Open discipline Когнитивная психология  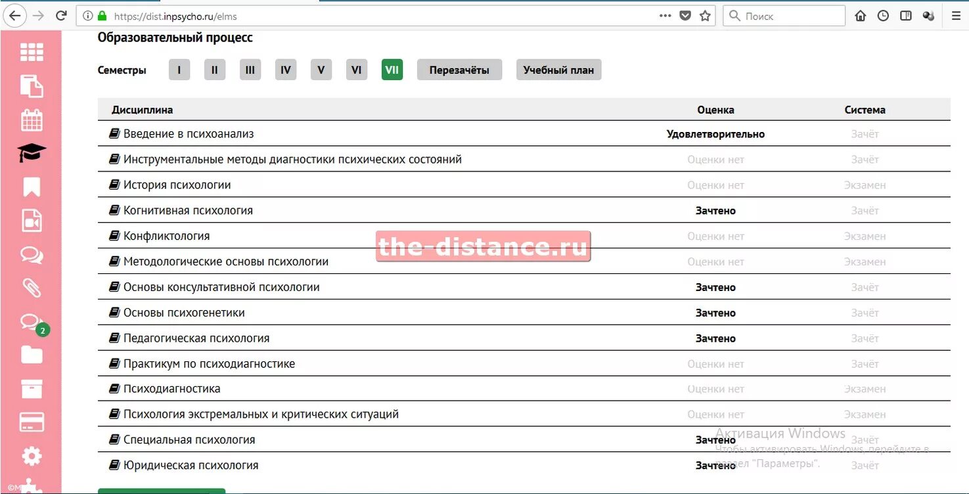tap(188, 211)
